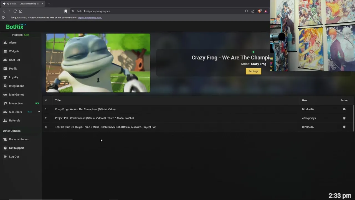Screen dimensions: 355x200
Task: Skip the Crazy Frog song
Action: [344, 109]
